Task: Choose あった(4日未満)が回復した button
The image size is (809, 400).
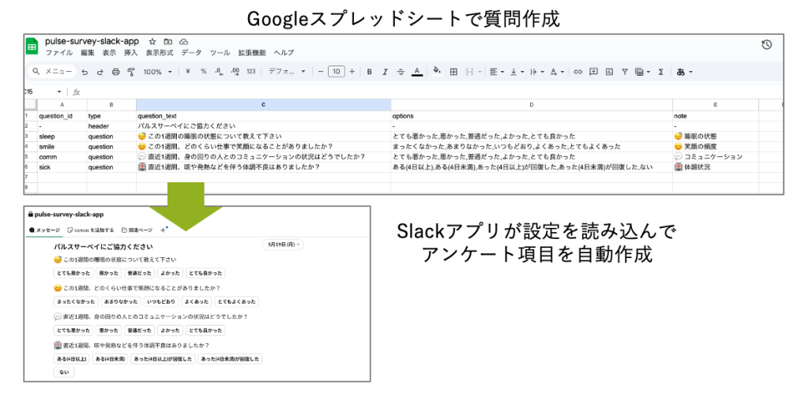Action: (231, 359)
